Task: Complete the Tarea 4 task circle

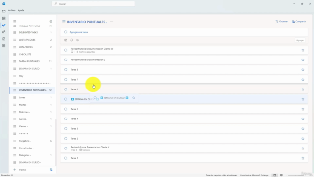Action: coord(66,119)
